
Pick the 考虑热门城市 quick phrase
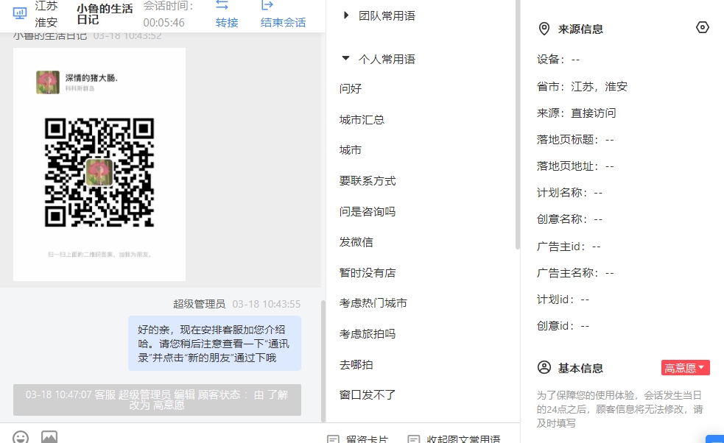373,303
